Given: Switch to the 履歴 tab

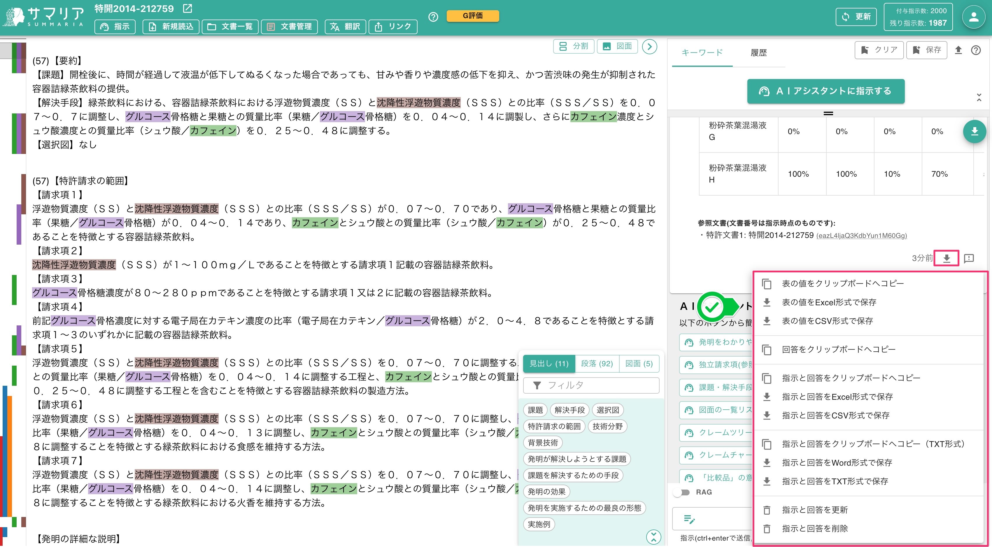Looking at the screenshot, I should (759, 53).
